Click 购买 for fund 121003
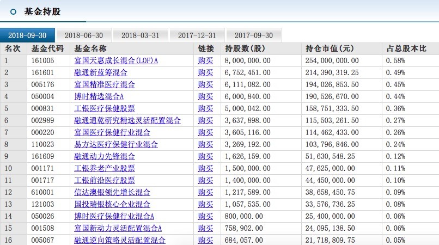 point(205,204)
